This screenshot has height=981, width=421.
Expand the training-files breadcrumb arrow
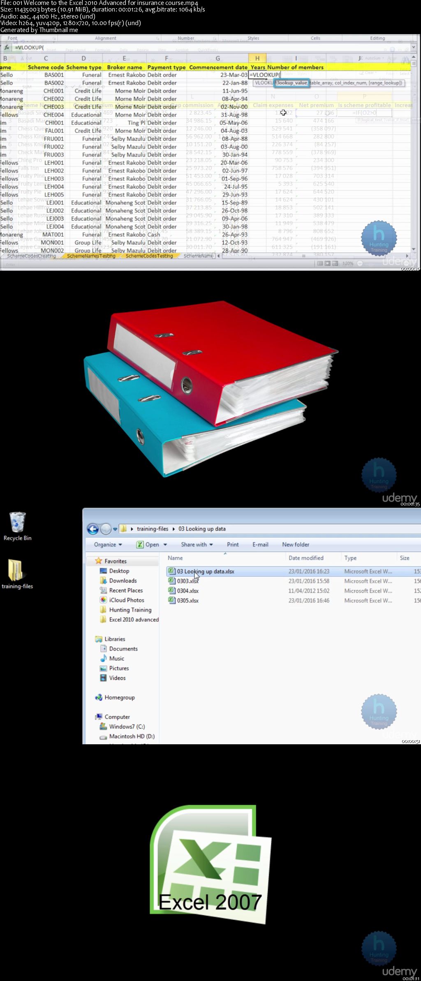[x=173, y=529]
